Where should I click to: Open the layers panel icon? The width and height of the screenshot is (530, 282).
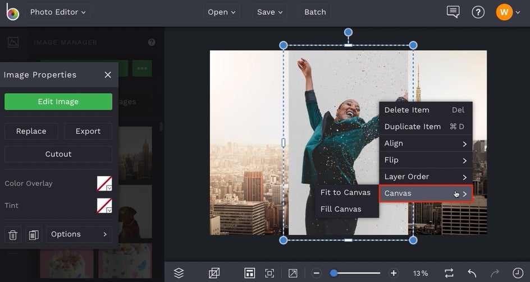(179, 273)
